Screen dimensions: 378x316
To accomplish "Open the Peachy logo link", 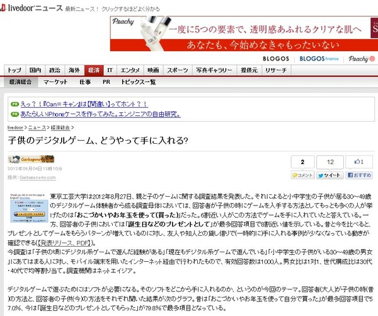I will point(362,59).
